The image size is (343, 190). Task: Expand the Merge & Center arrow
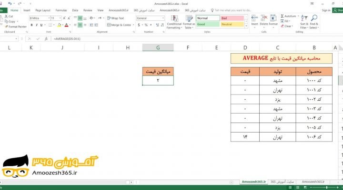133,25
